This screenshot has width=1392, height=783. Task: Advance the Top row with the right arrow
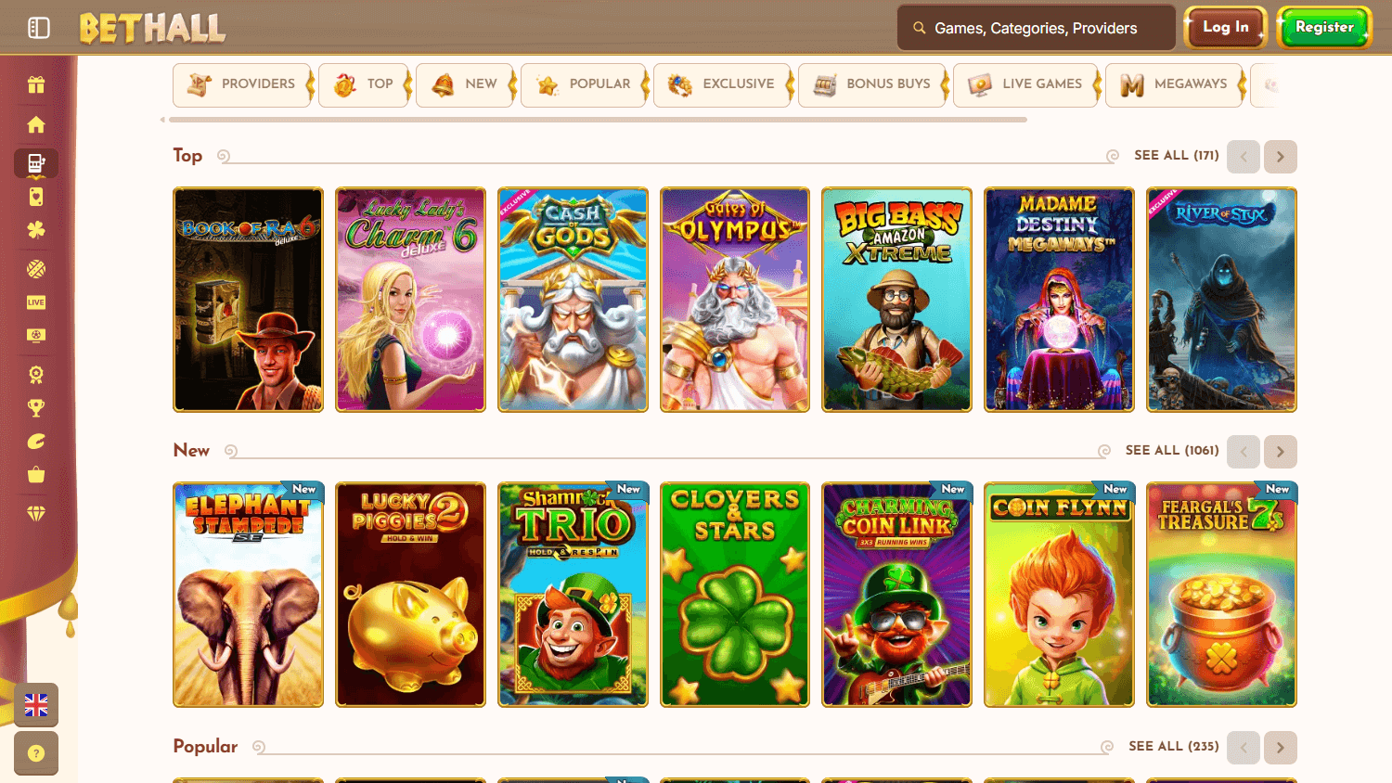coord(1280,156)
